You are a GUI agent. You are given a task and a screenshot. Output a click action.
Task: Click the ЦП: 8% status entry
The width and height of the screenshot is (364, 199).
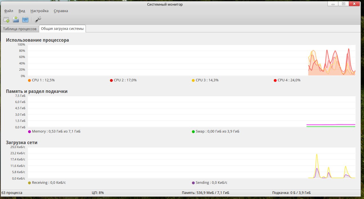point(98,193)
